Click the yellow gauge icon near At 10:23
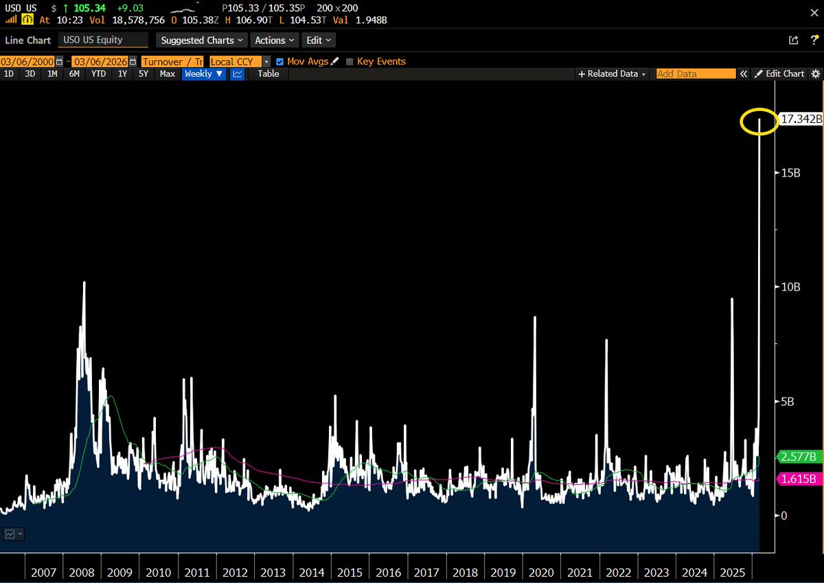 (28, 21)
